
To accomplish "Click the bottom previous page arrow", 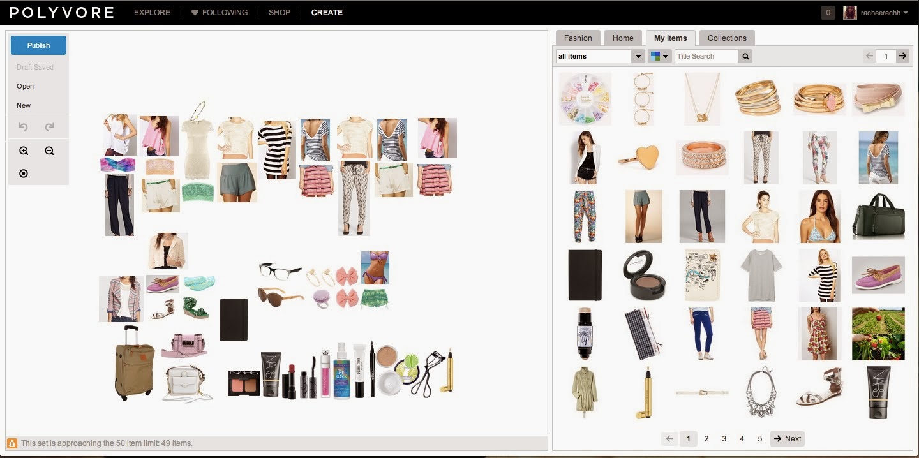I will pos(669,438).
